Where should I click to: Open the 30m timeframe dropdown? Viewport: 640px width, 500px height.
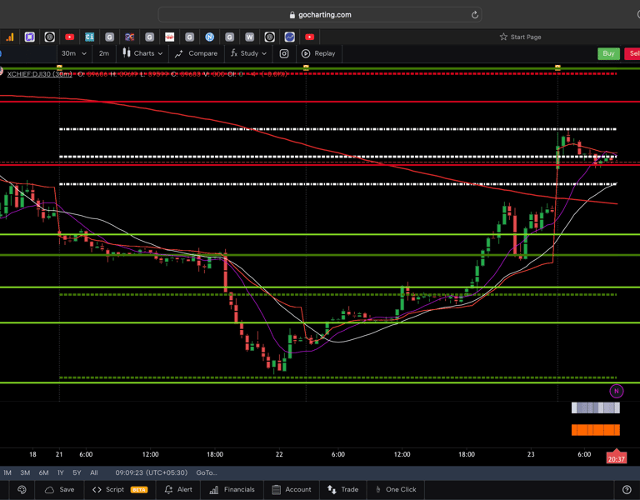[73, 53]
